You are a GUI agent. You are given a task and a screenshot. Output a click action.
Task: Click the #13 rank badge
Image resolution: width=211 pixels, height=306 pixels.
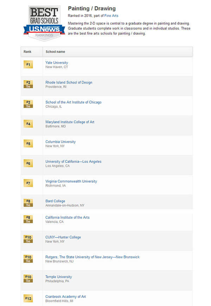pos(28,298)
